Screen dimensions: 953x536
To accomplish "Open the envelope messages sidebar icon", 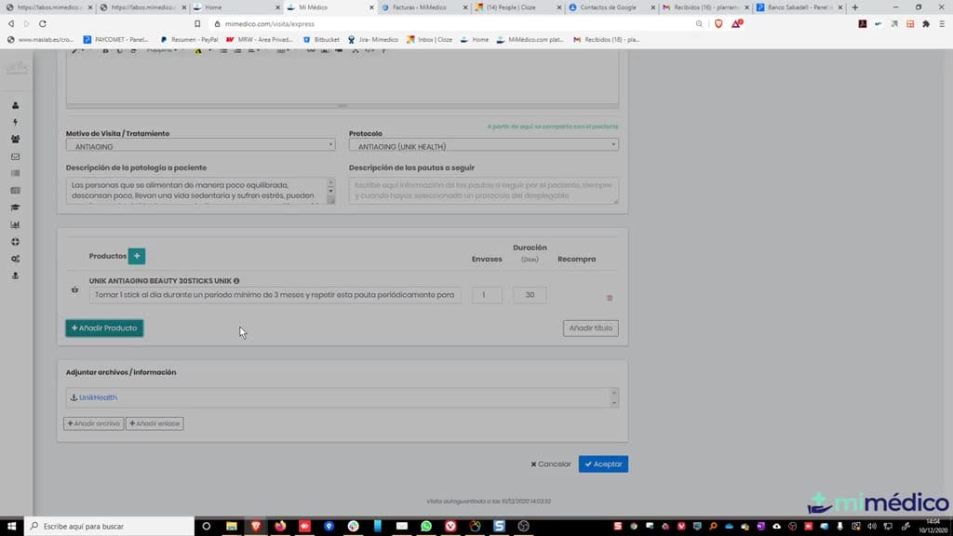I will click(15, 156).
